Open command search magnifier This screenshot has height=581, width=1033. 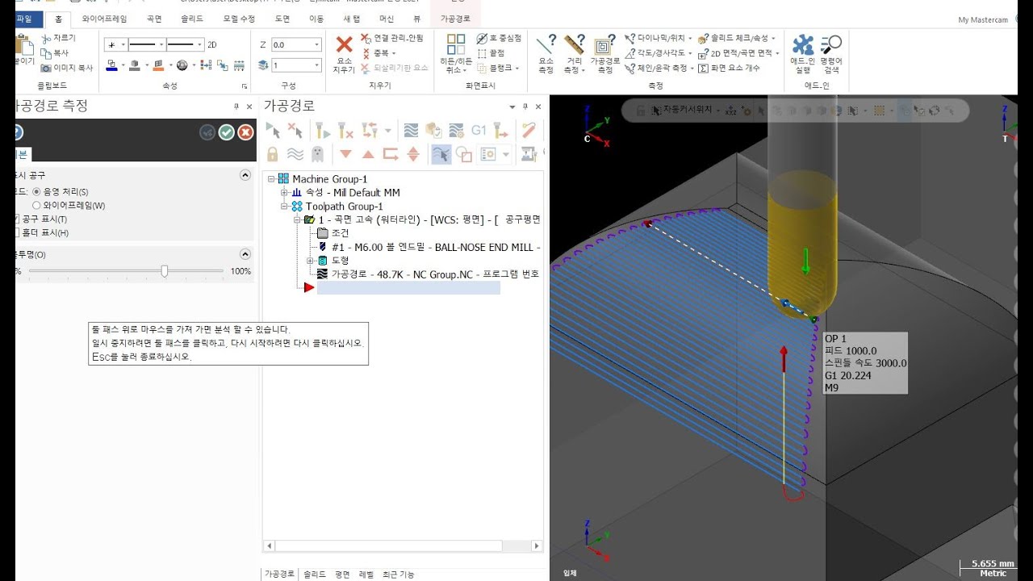click(x=830, y=53)
